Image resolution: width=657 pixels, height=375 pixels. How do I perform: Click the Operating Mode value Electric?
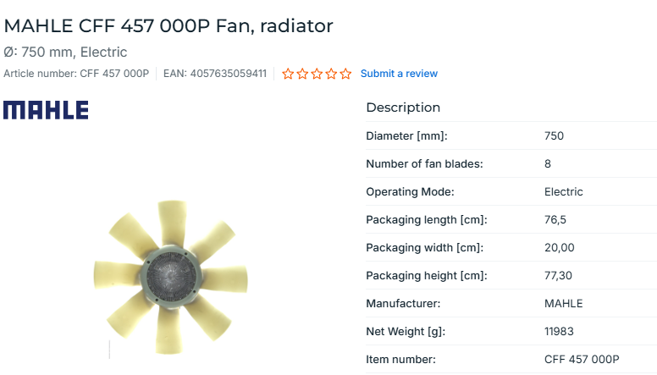(563, 192)
